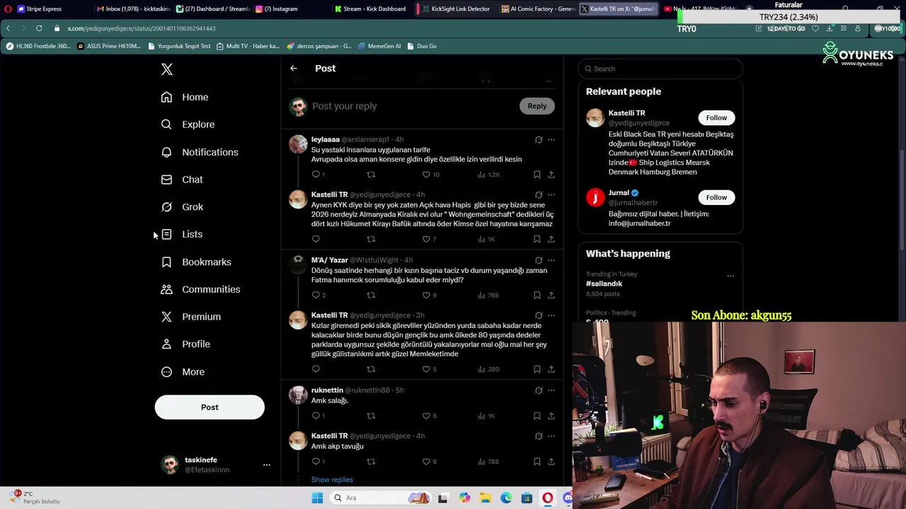Open Opera from the taskbar
906x509 pixels.
click(548, 498)
